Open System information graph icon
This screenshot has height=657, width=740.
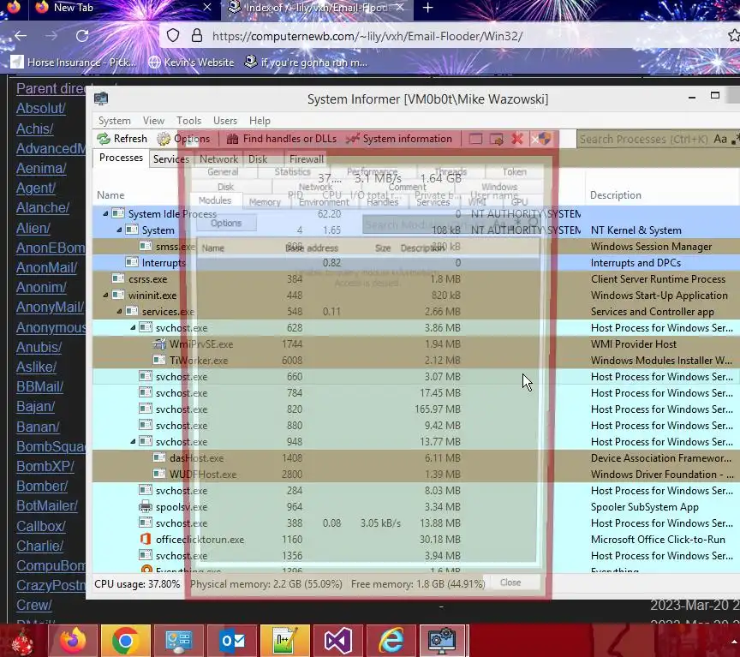[x=352, y=139]
